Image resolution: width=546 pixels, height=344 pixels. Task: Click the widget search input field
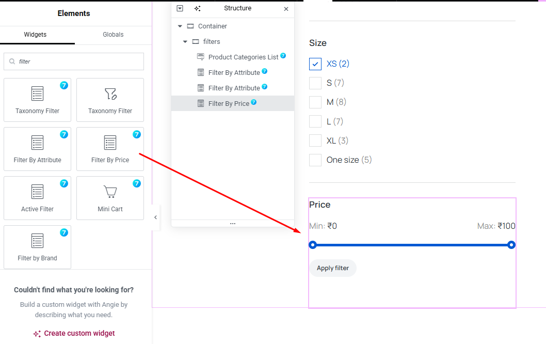77,61
